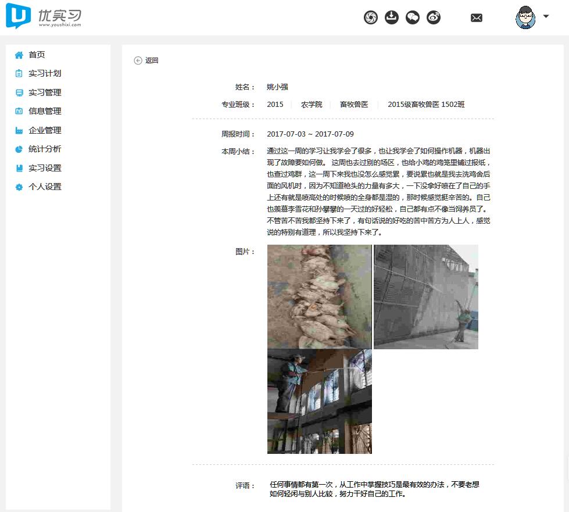569x512 pixels.
Task: Open 实习管理 in the sidebar
Action: [x=45, y=92]
